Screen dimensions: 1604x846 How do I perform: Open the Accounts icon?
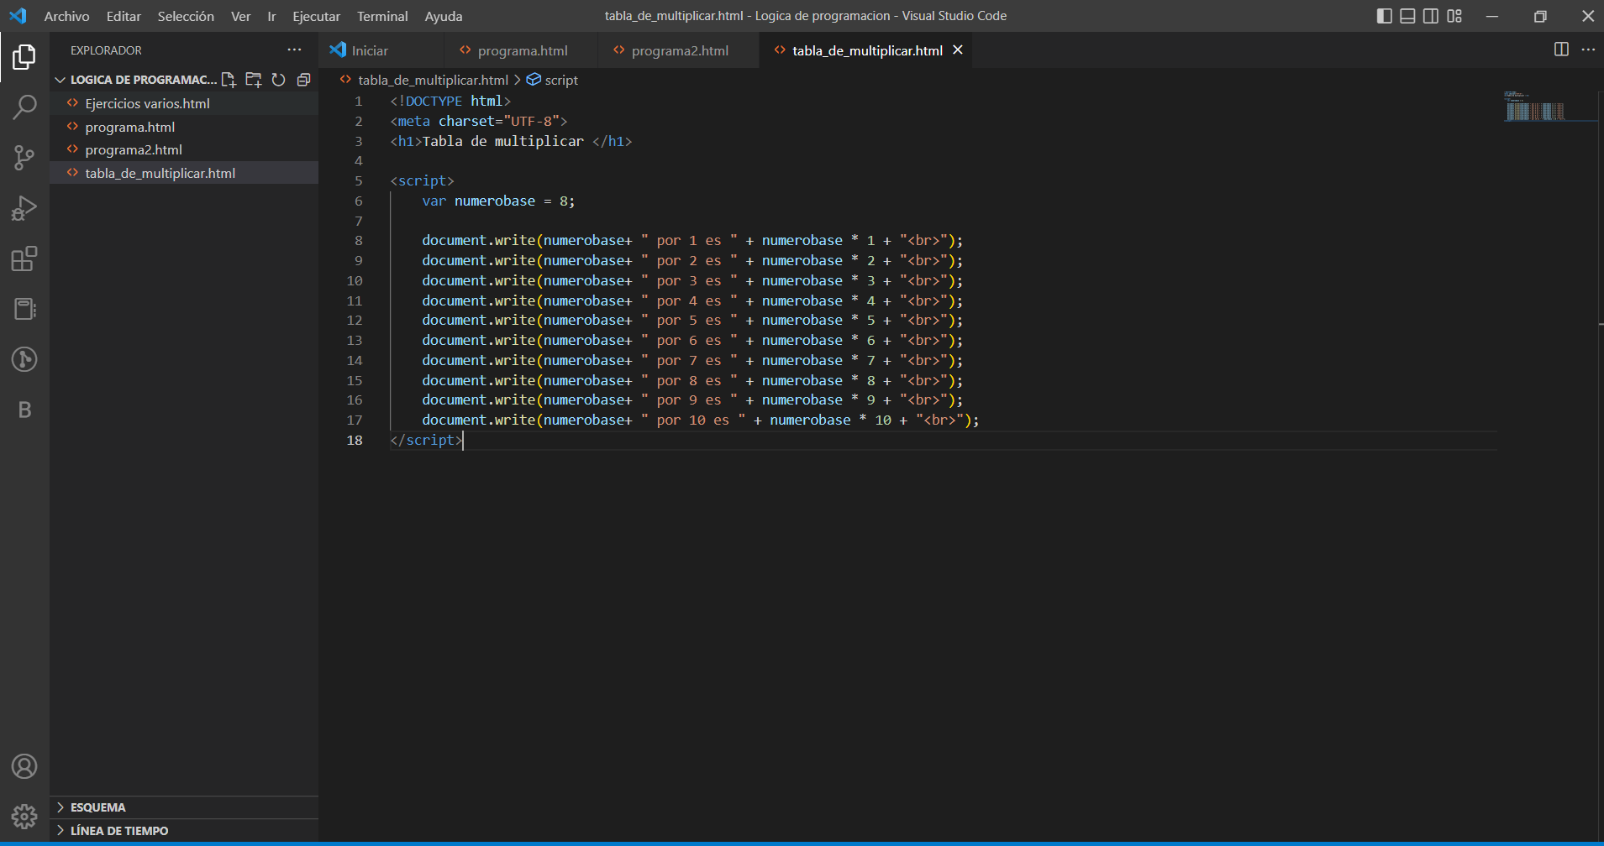(24, 766)
